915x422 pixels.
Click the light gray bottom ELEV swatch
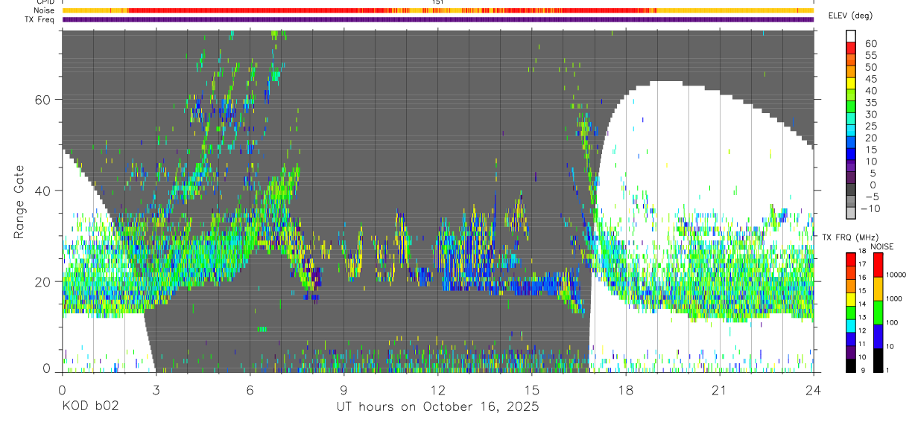coord(851,213)
